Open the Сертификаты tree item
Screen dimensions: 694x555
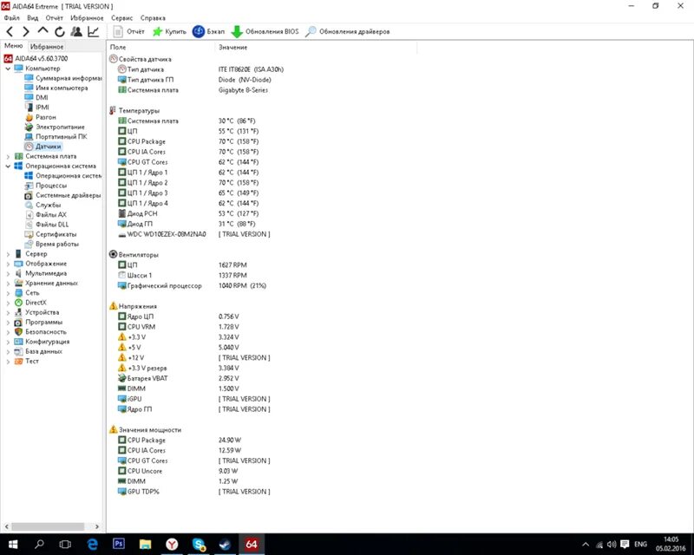[50, 234]
